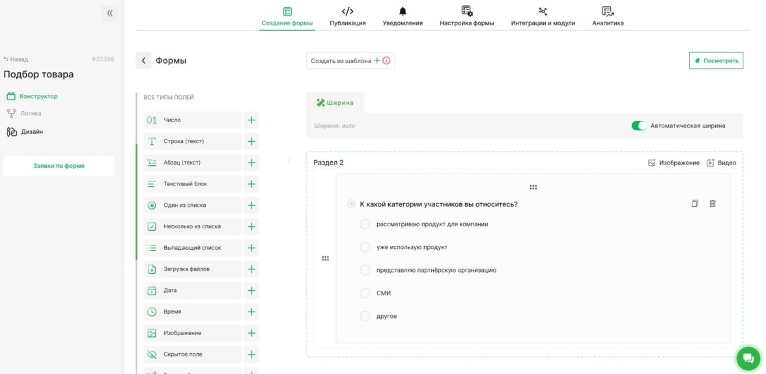766x374 pixels.
Task: Add Загрузка файлов field via plus
Action: [x=251, y=269]
